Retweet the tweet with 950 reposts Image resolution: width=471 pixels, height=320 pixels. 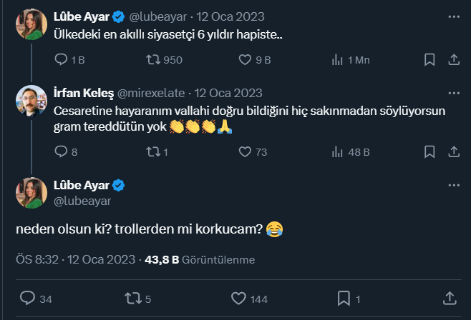(x=152, y=61)
